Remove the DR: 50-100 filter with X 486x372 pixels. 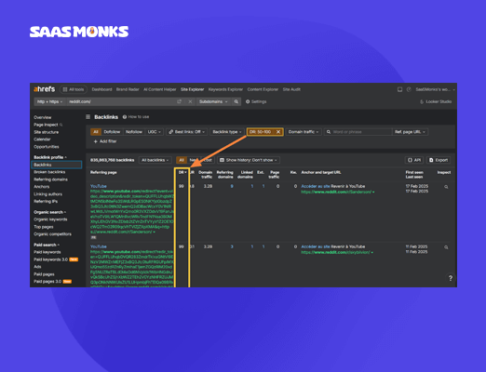(x=278, y=132)
